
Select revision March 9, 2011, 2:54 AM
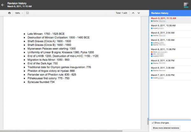[x=170, y=34]
